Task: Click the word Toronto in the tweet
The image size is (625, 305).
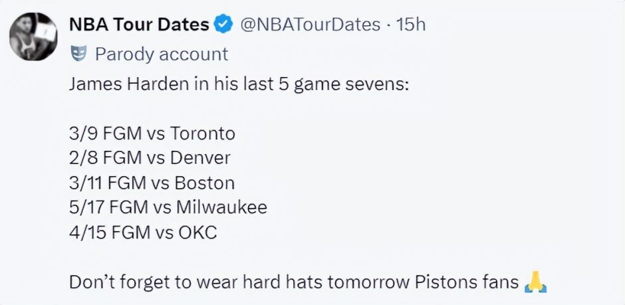Action: [203, 134]
